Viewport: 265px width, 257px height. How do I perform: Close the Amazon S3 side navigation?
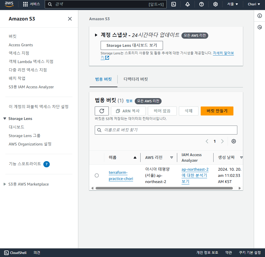[x=70, y=19]
